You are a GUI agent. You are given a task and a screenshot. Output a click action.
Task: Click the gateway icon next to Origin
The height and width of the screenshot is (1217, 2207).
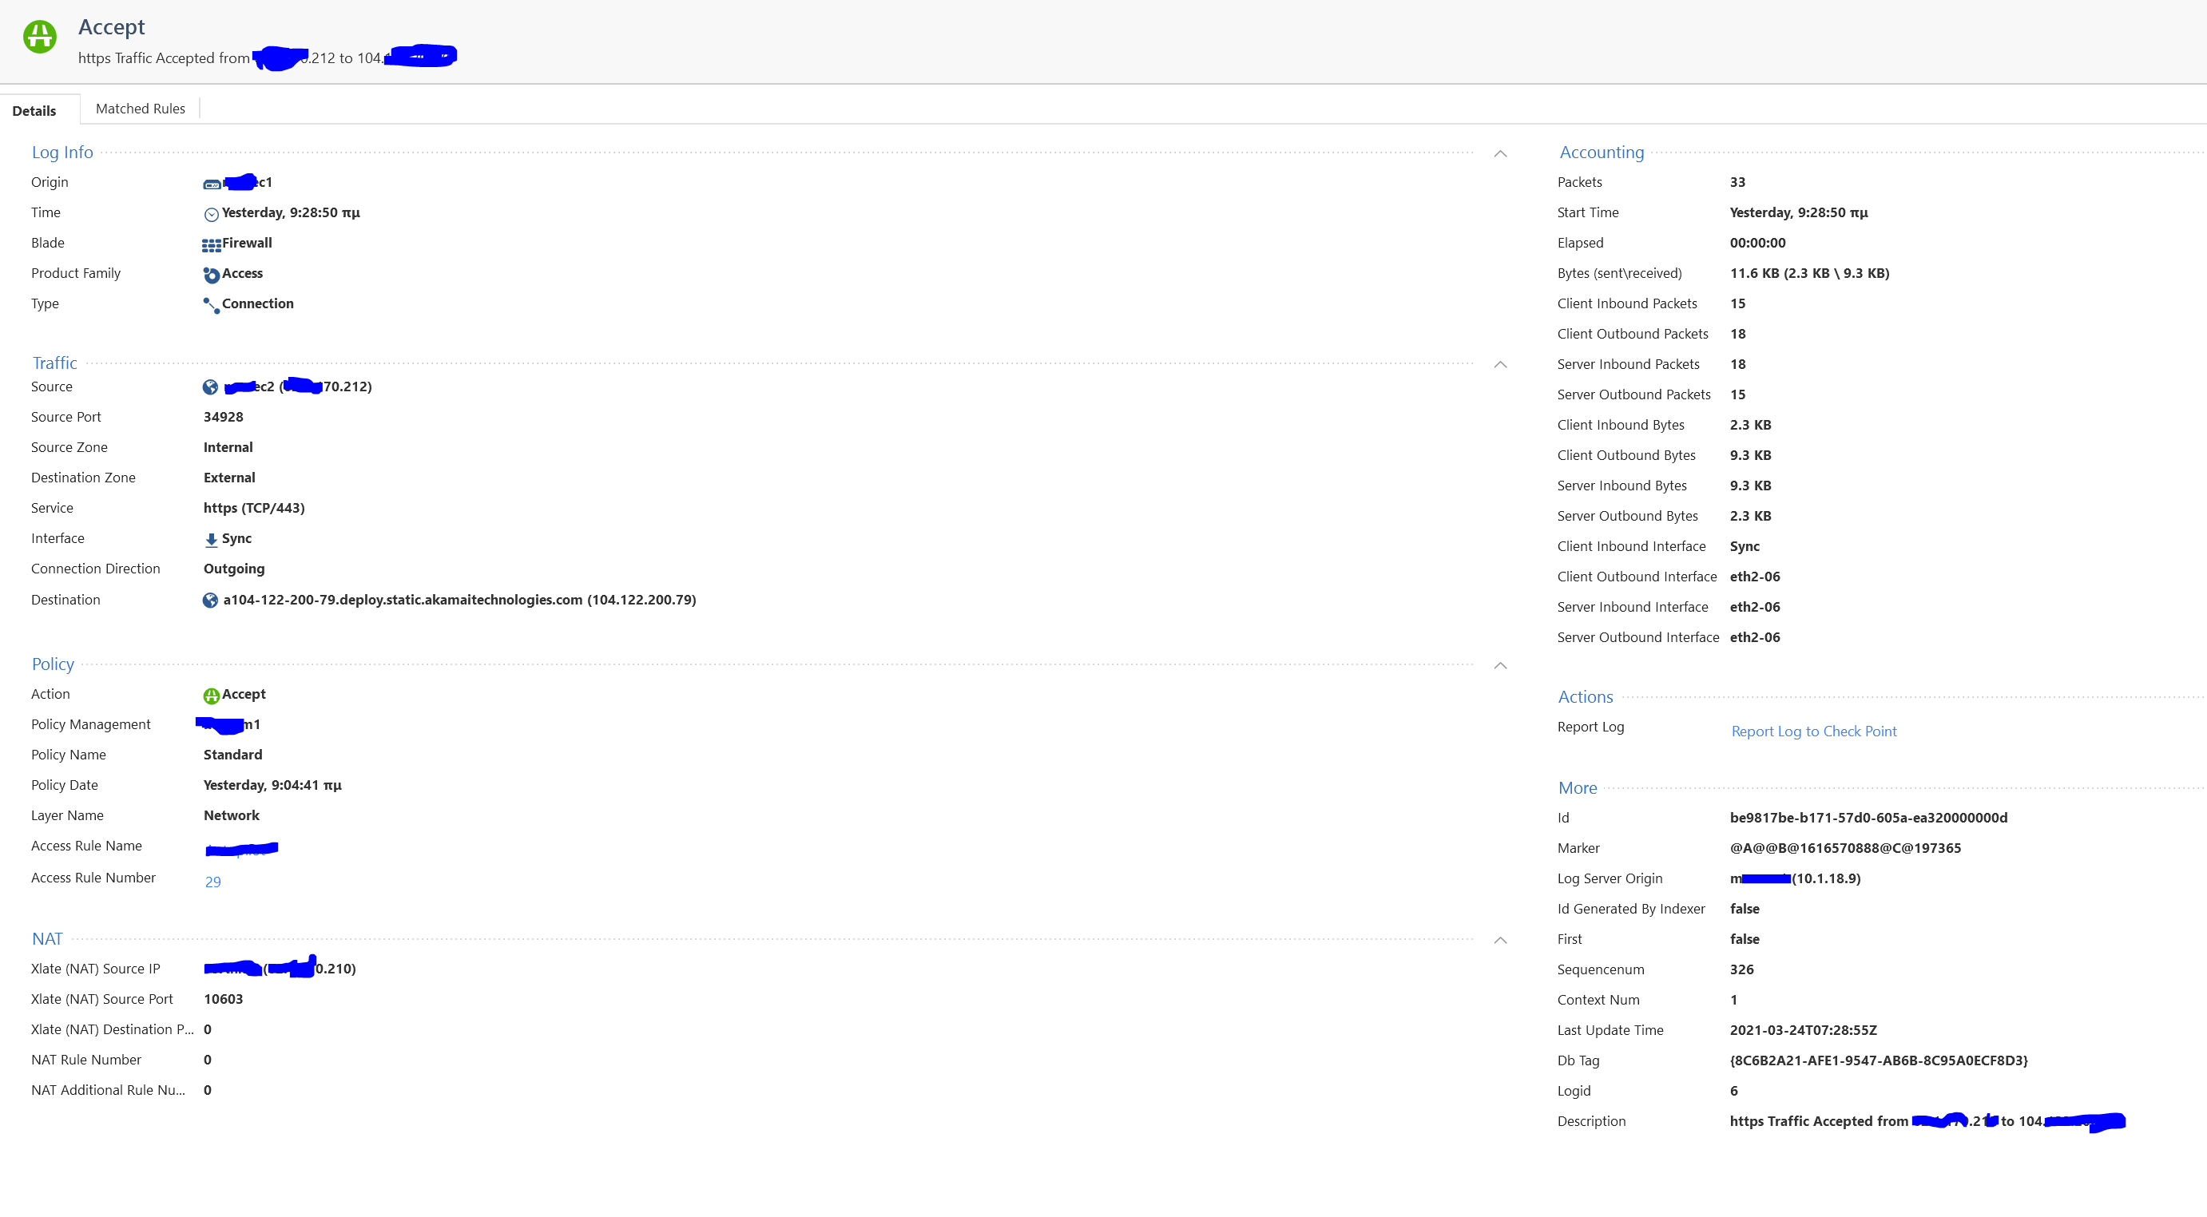pyautogui.click(x=212, y=184)
